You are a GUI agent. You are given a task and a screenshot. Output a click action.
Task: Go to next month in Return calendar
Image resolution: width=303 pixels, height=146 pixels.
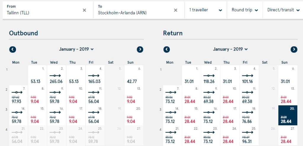pos(294,49)
